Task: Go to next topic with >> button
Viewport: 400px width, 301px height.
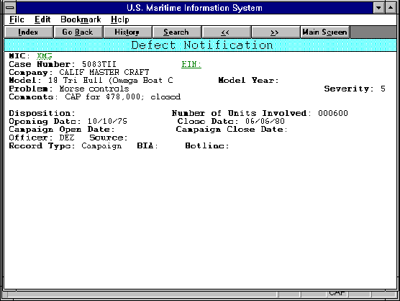Action: point(276,32)
